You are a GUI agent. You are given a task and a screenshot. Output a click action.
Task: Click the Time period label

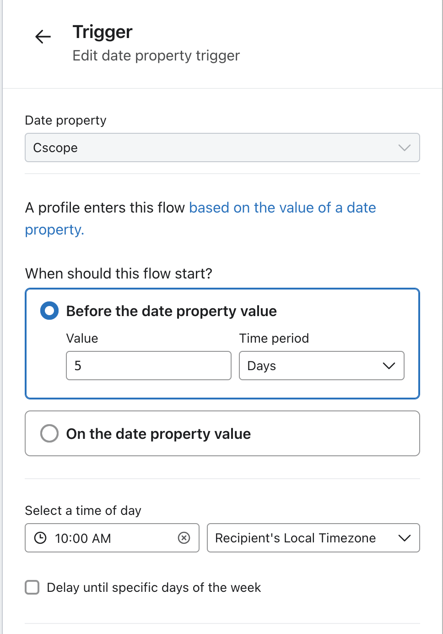[x=274, y=338]
